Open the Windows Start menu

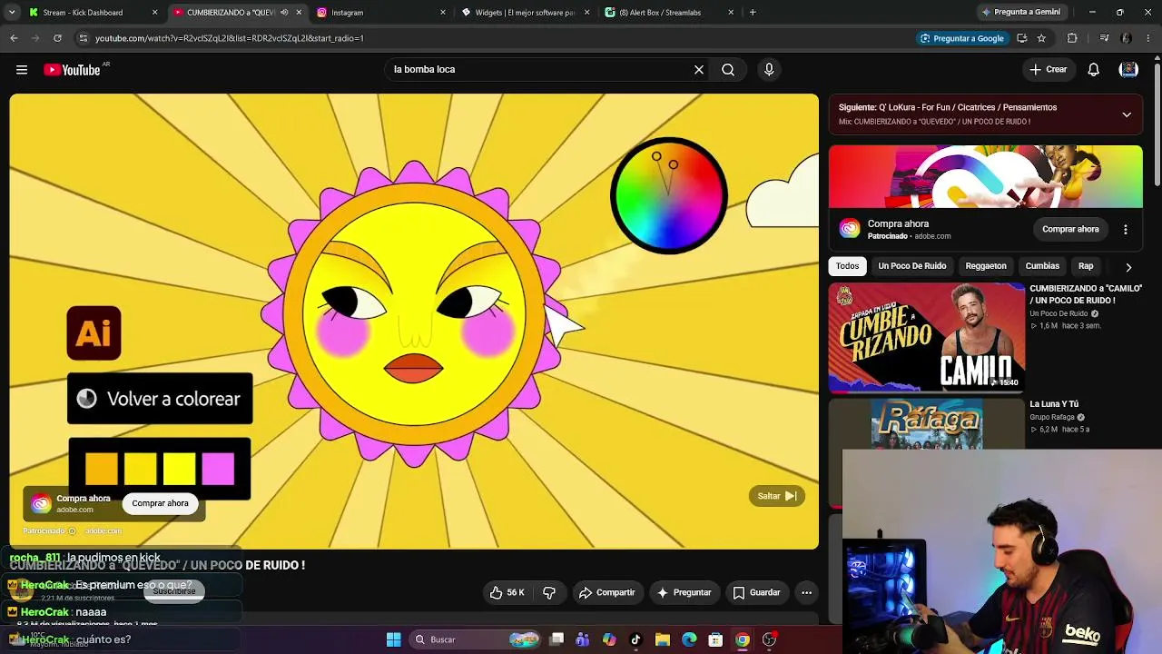click(393, 639)
